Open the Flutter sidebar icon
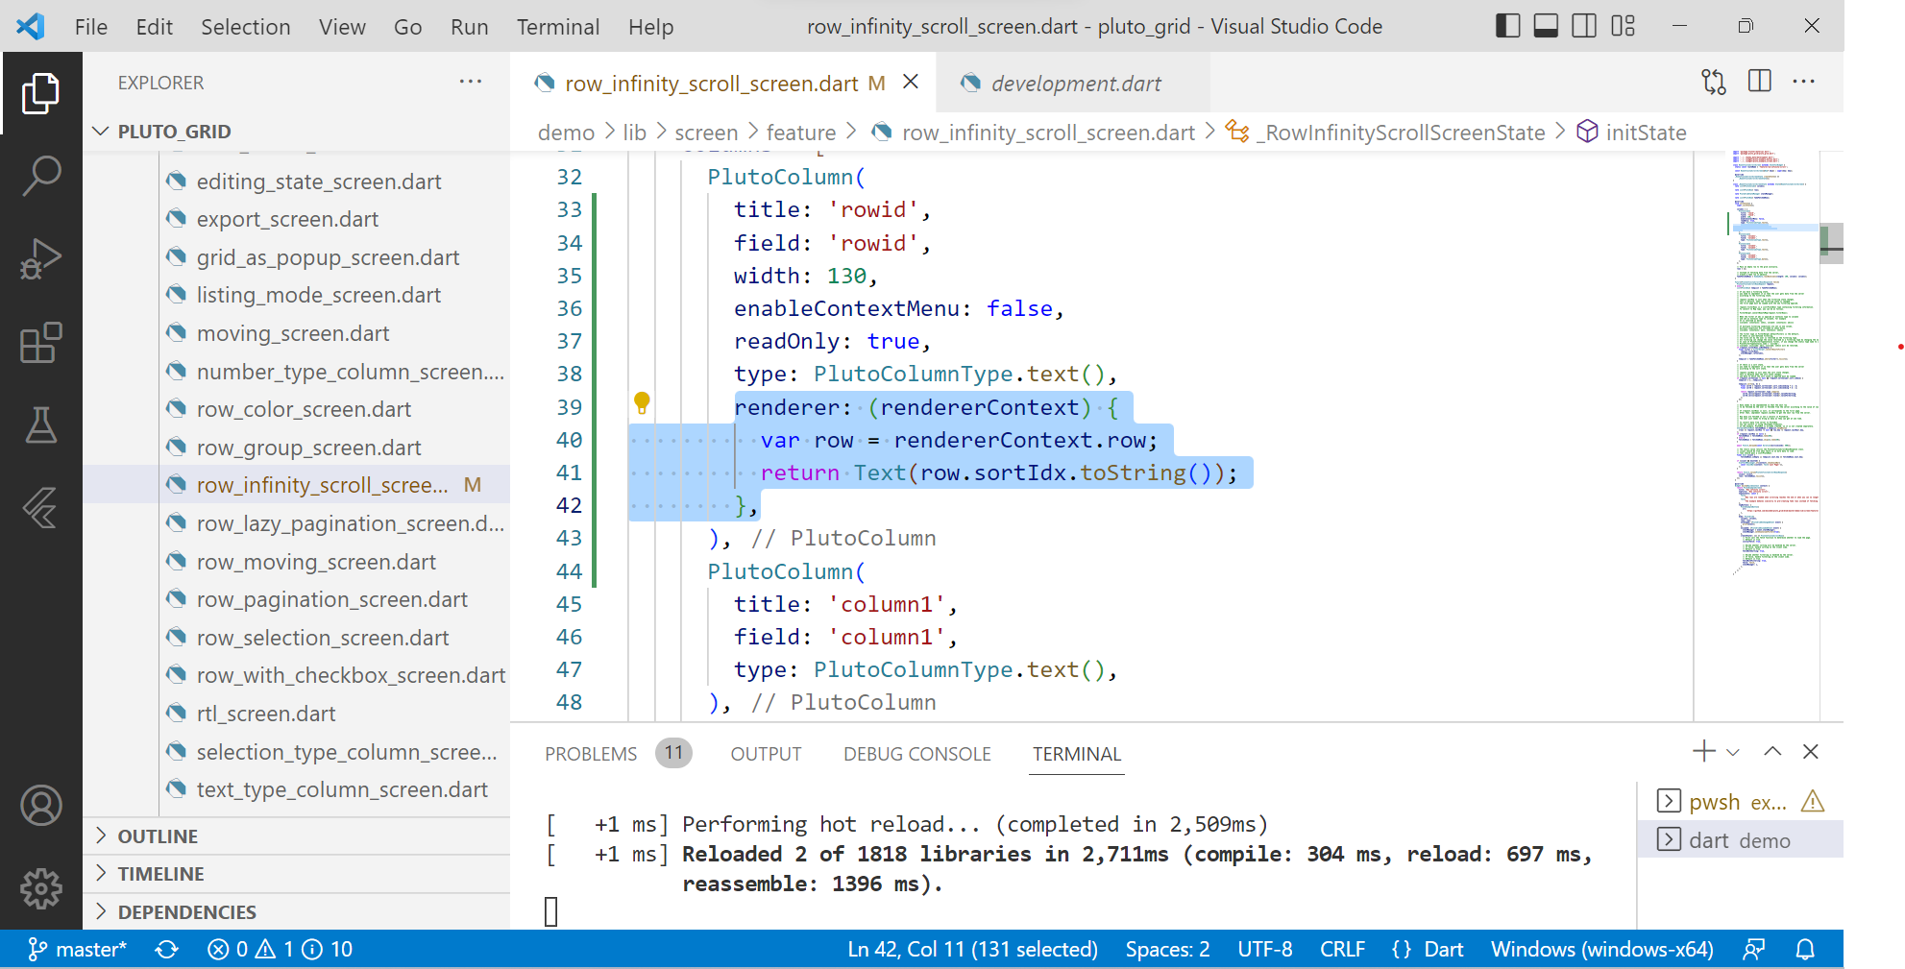The image size is (1905, 969). (40, 508)
